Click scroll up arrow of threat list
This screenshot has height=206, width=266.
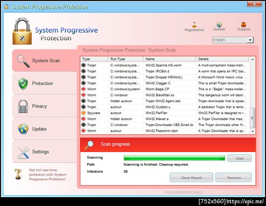pyautogui.click(x=253, y=59)
